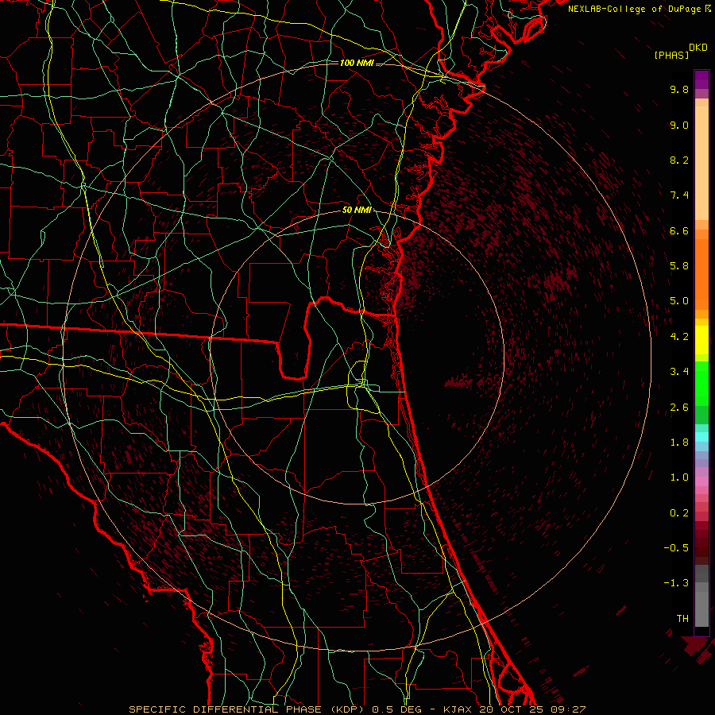
Task: Click the NEXLAB-College of DuPage title text
Action: point(635,9)
